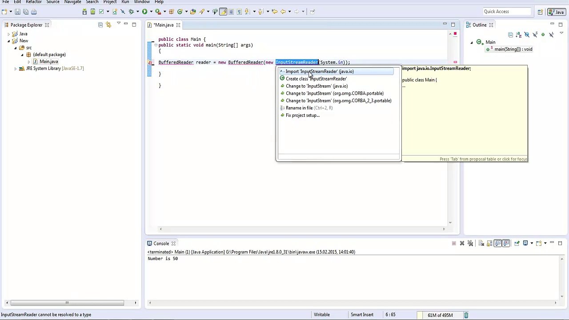The image size is (569, 320).
Task: Click Pin Console icon
Action: coord(517,243)
